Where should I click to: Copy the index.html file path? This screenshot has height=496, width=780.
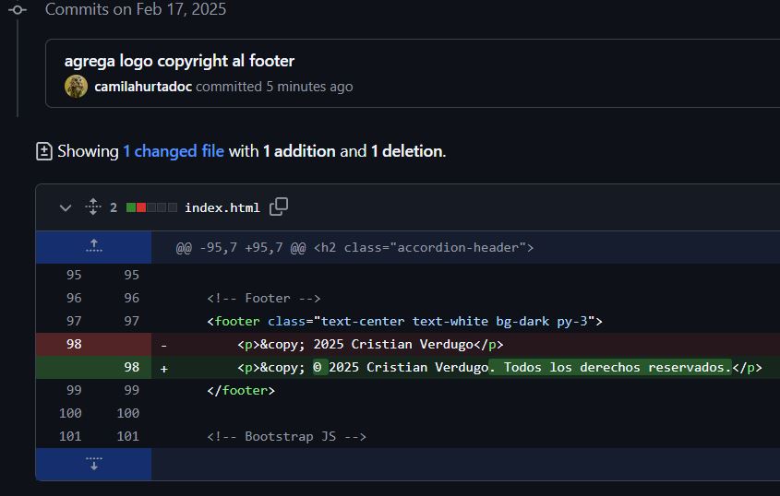tap(279, 207)
